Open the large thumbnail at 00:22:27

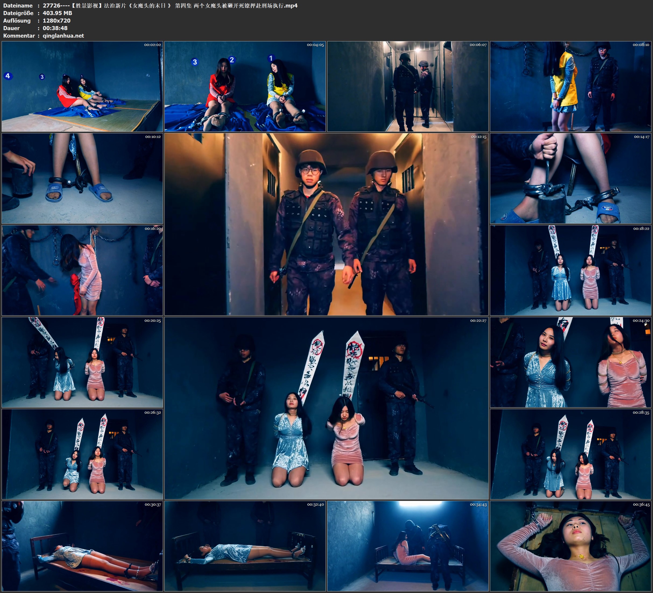[x=326, y=408]
